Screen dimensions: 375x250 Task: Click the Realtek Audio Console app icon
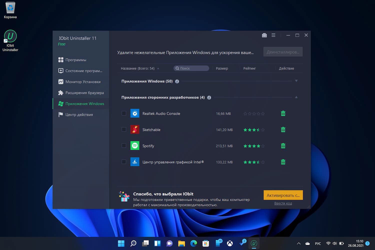click(x=135, y=113)
